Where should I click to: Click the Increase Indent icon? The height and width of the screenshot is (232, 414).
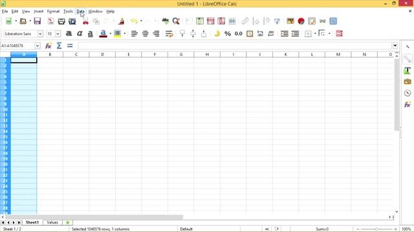(285, 34)
